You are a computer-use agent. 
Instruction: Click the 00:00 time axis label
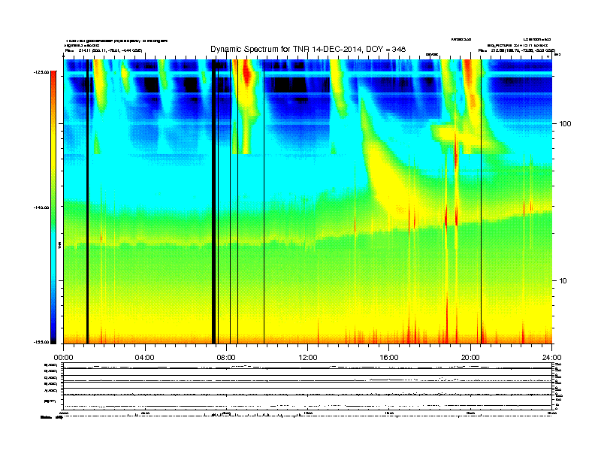63,358
